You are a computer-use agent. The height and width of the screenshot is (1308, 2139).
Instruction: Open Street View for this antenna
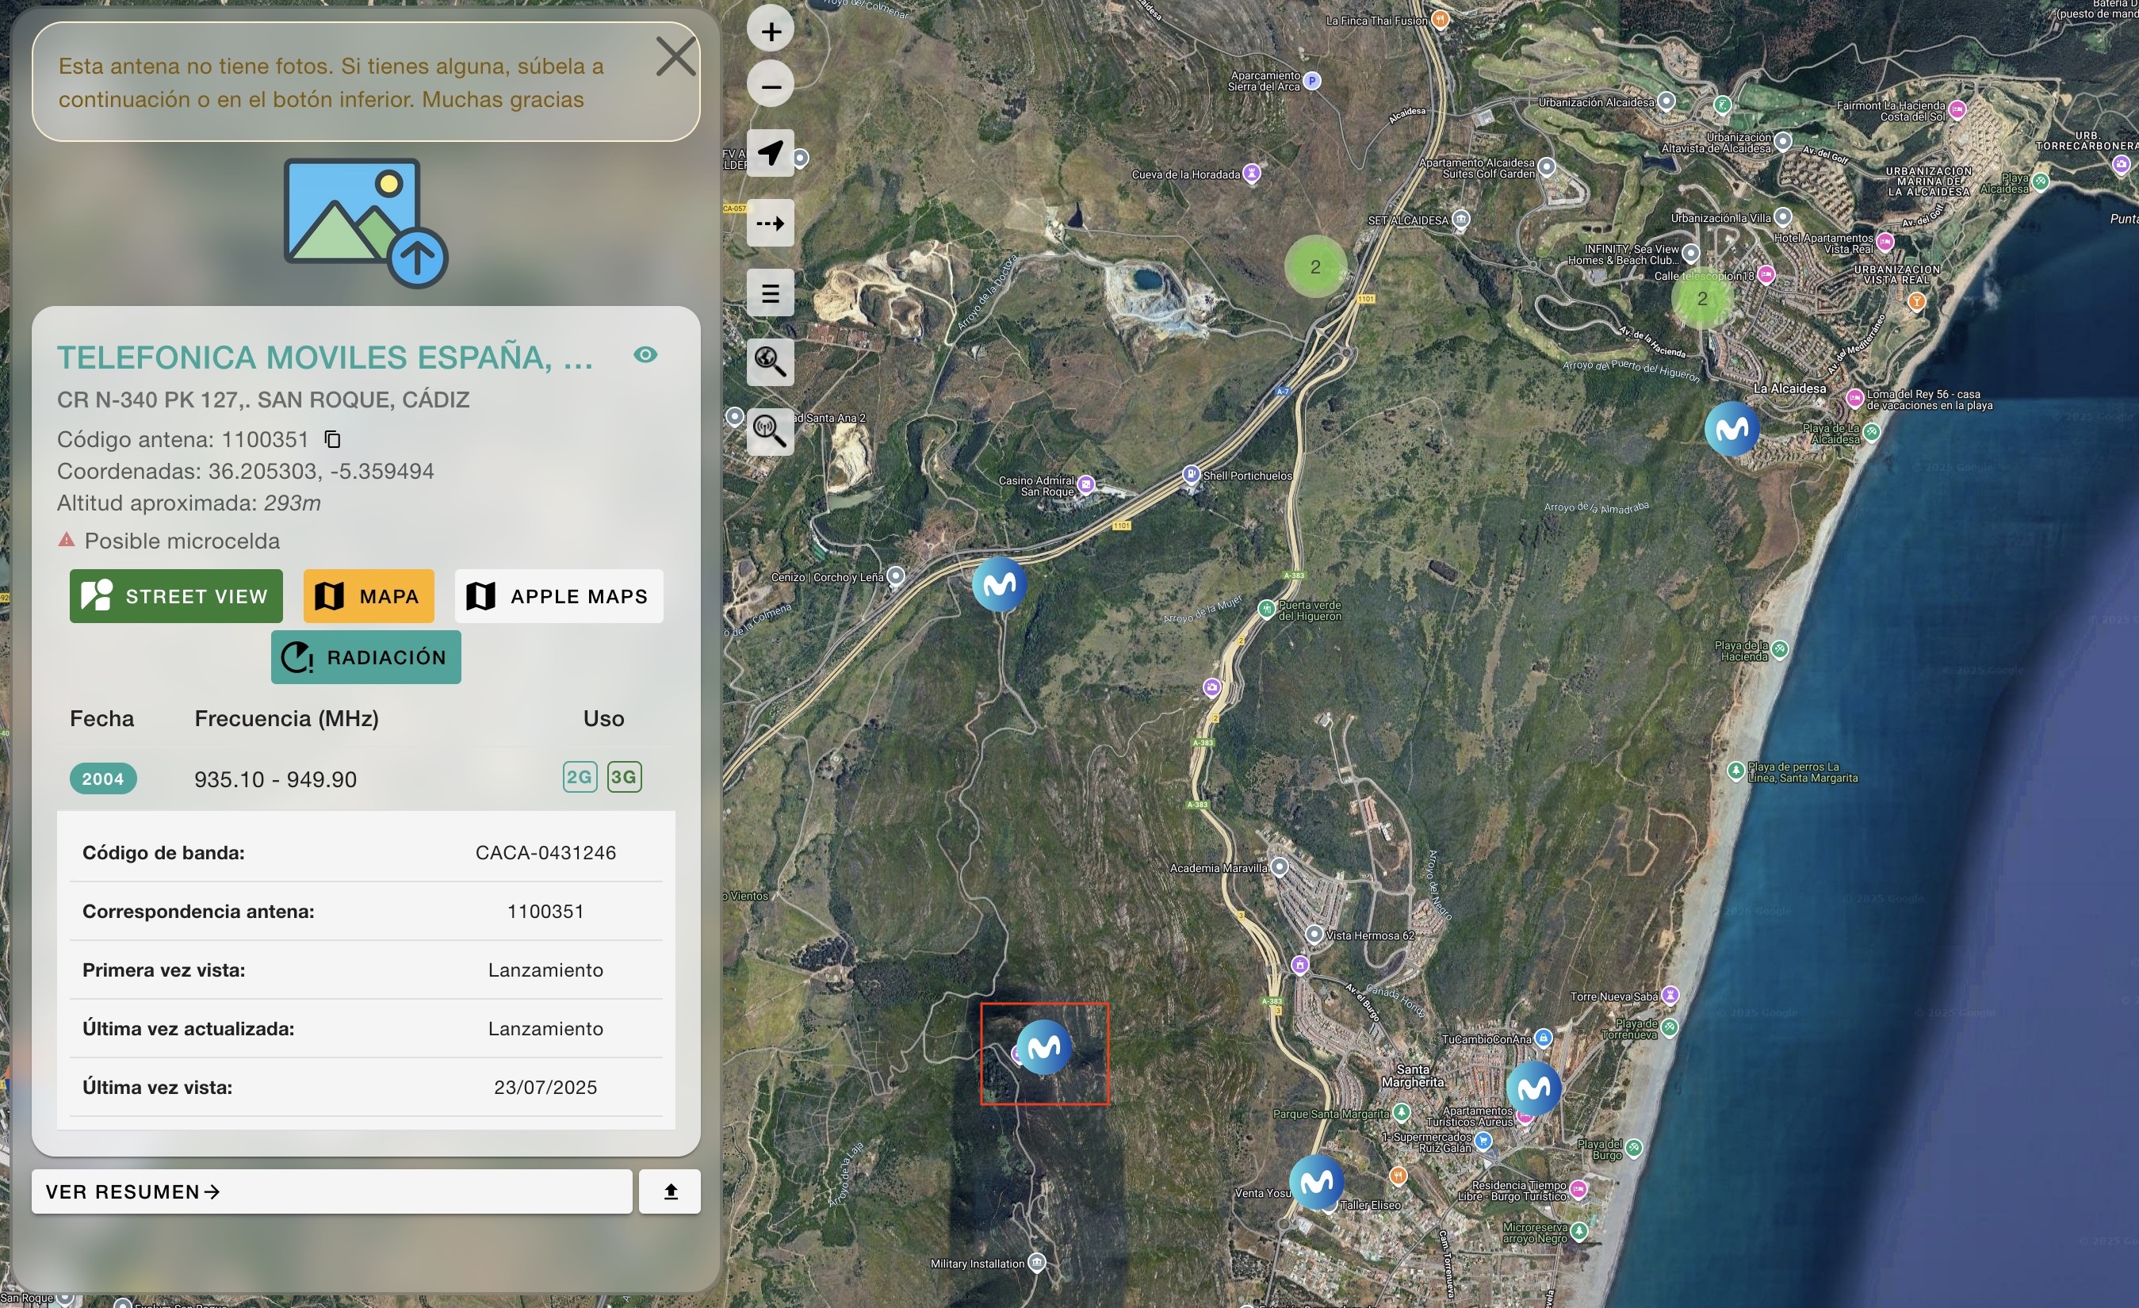coord(176,596)
